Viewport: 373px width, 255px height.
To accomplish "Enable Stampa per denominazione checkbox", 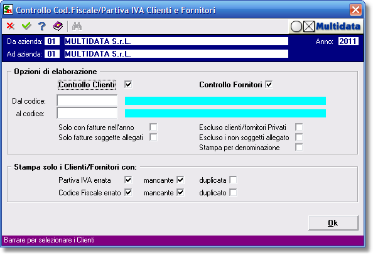I will tap(299, 147).
